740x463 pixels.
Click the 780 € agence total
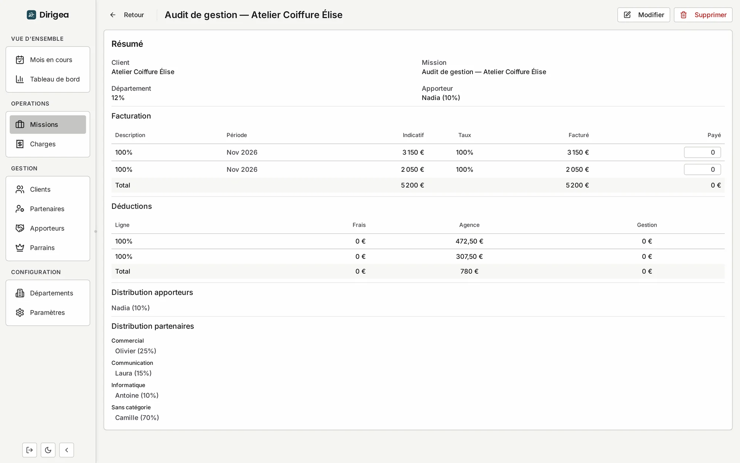[x=469, y=271]
